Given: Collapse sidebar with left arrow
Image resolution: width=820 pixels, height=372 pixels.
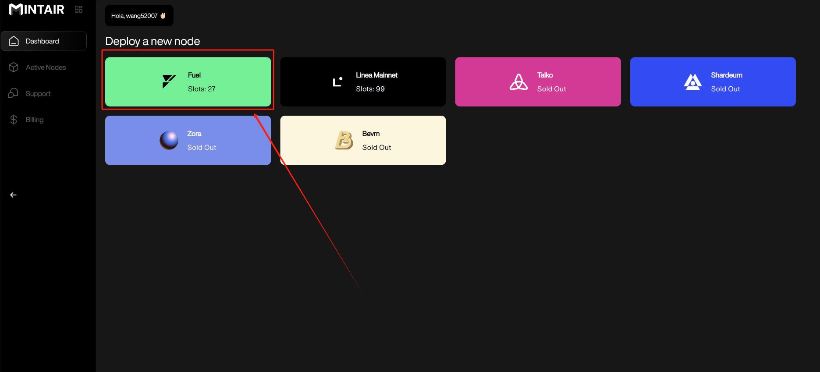Looking at the screenshot, I should (x=14, y=195).
